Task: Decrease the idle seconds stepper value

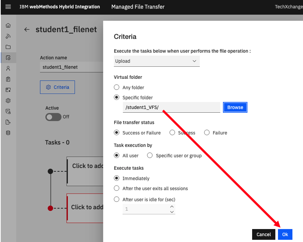Action: [x=172, y=212]
